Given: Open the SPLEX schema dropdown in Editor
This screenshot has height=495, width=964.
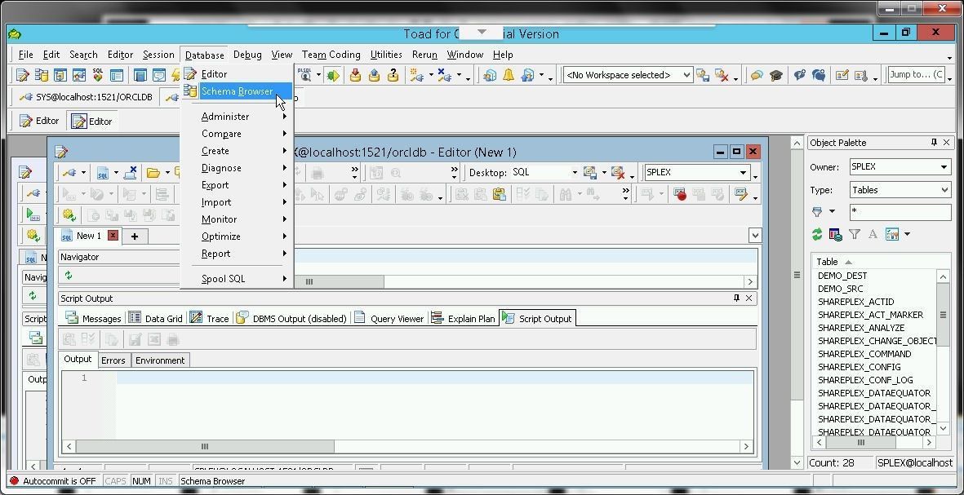Looking at the screenshot, I should tap(744, 173).
